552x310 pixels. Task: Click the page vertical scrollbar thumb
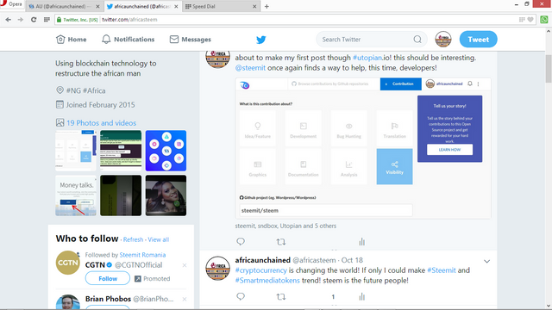click(549, 69)
